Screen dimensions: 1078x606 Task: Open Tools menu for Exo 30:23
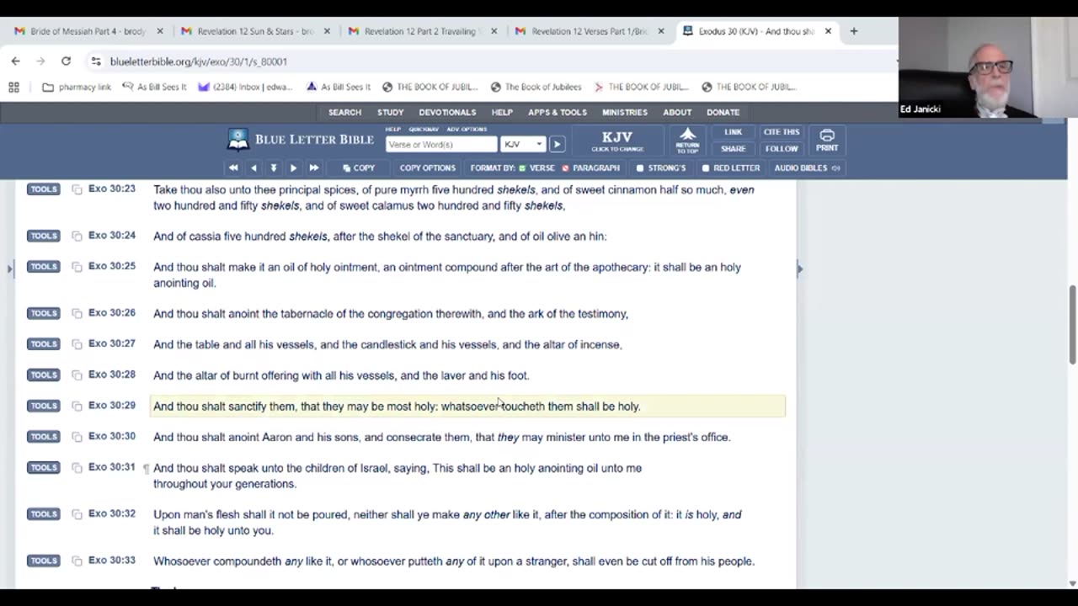(x=43, y=189)
